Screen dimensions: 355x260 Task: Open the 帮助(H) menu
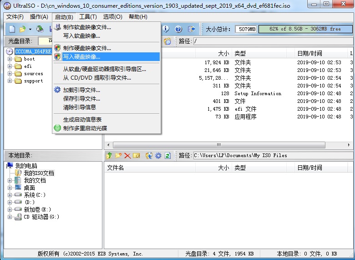138,17
